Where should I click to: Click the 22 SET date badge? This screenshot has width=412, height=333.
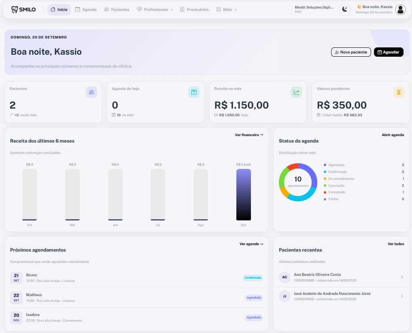tap(16, 297)
